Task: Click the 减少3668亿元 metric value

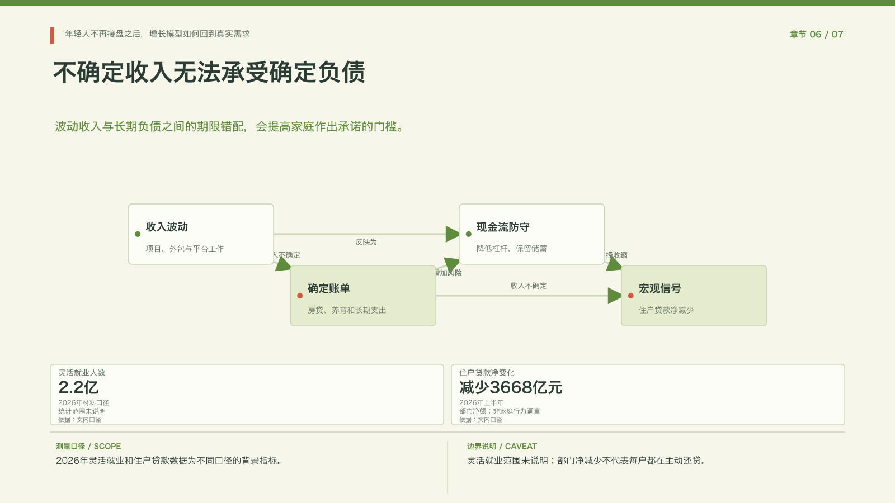Action: pyautogui.click(x=511, y=387)
